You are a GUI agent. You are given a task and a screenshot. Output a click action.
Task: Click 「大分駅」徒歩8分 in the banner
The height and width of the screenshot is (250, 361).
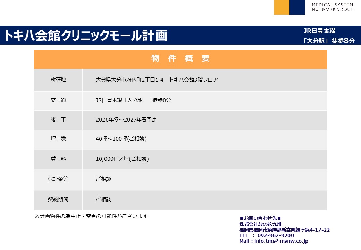(x=328, y=41)
